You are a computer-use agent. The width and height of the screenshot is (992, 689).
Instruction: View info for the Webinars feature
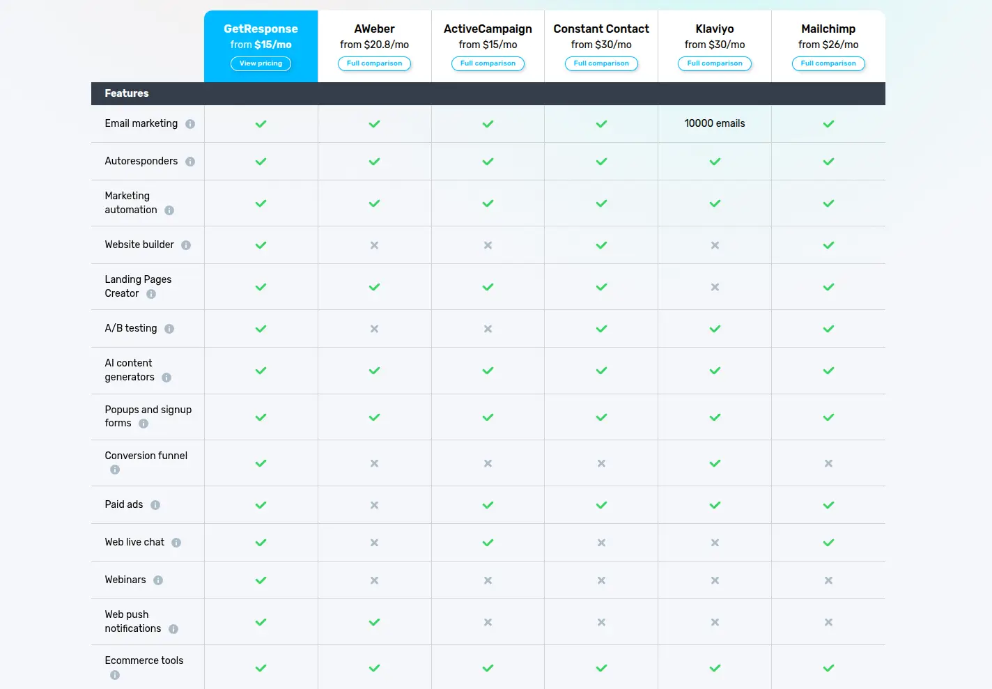tap(157, 580)
